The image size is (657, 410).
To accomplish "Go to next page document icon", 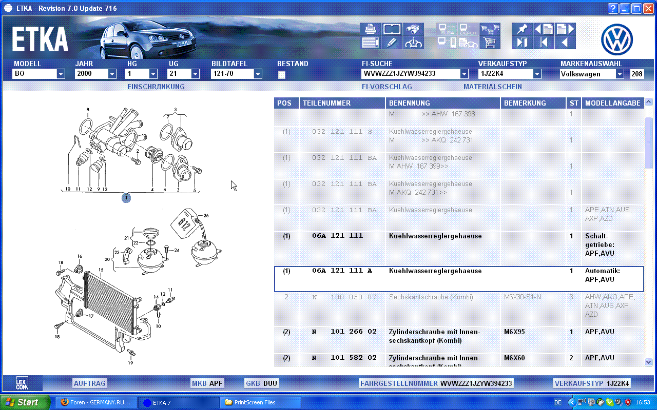I will (565, 30).
